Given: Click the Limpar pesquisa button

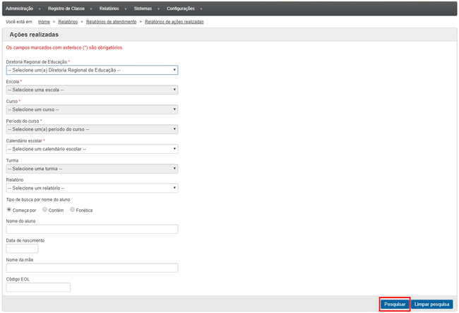Looking at the screenshot, I should pyautogui.click(x=431, y=305).
